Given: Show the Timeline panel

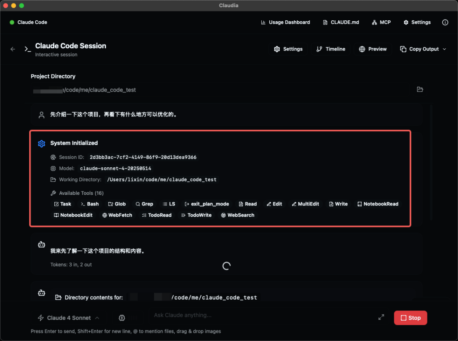Looking at the screenshot, I should pos(331,49).
